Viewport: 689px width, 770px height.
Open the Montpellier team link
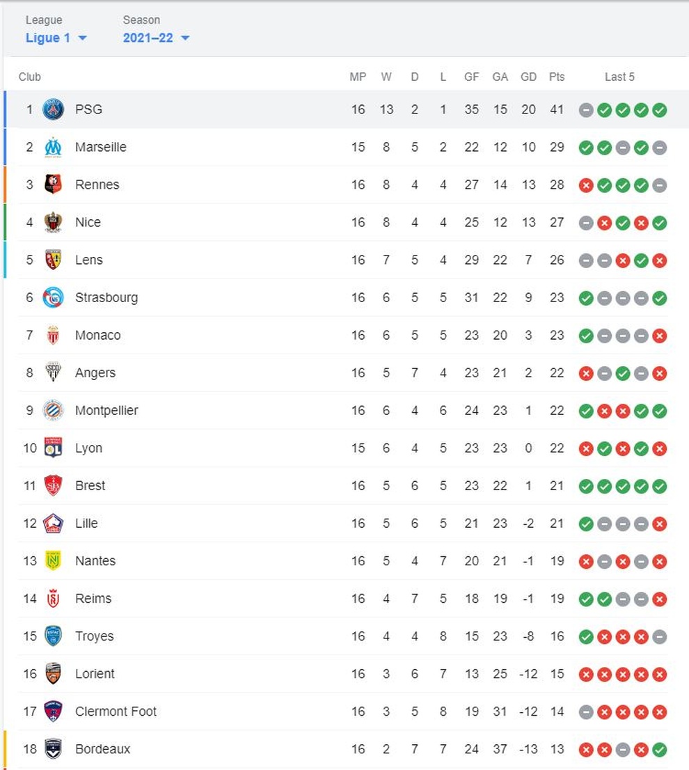click(x=106, y=411)
